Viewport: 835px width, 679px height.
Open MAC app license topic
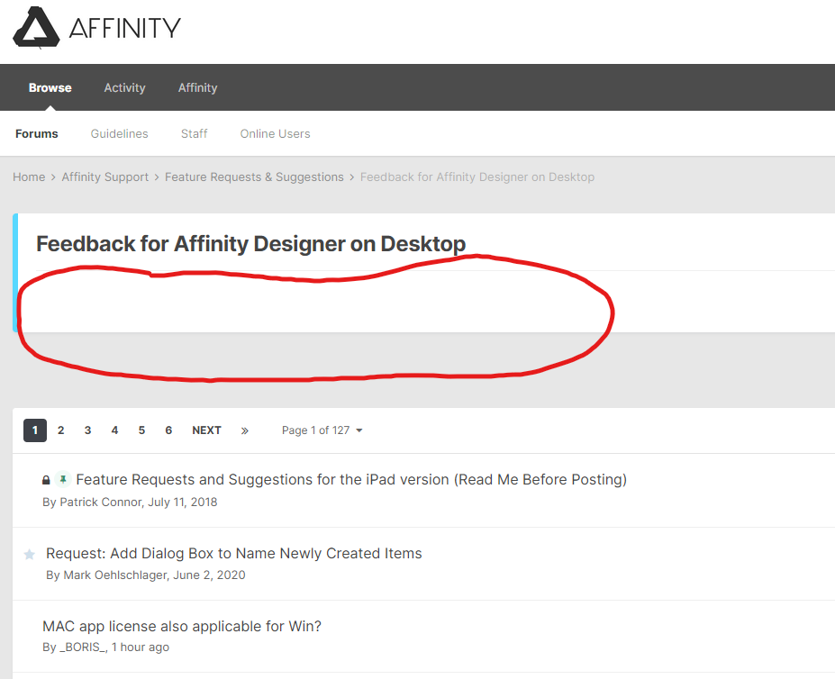pos(182,626)
